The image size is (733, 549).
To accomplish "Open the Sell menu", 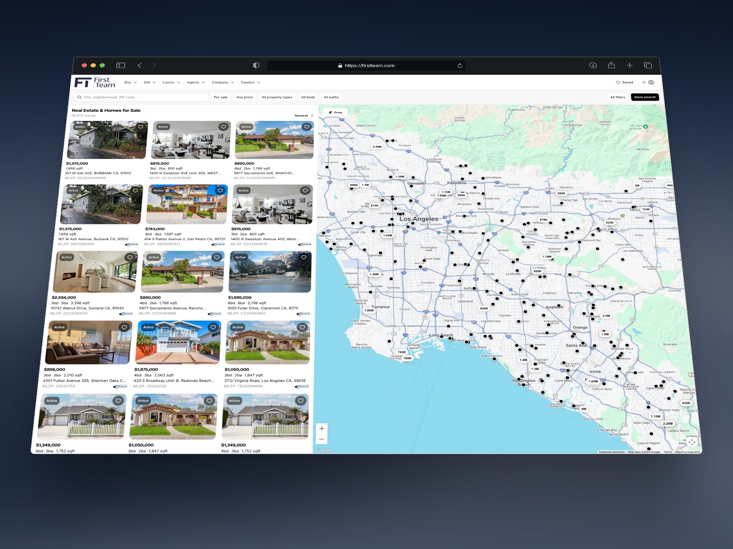I will click(150, 82).
